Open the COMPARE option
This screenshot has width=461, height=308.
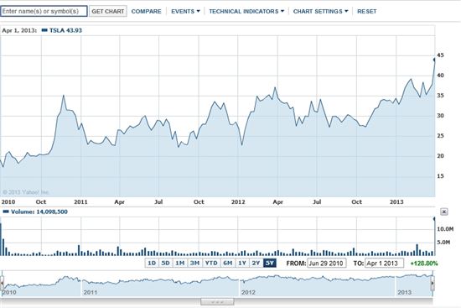tap(146, 11)
